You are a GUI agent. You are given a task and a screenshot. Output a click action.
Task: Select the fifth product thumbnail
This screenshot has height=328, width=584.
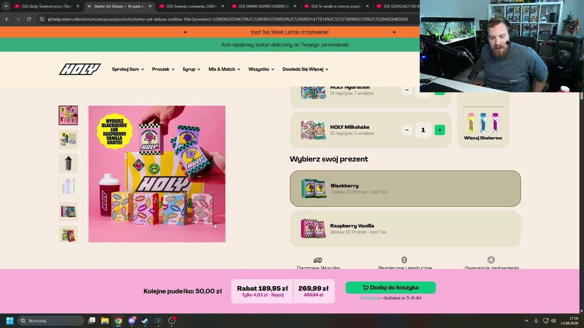68,211
